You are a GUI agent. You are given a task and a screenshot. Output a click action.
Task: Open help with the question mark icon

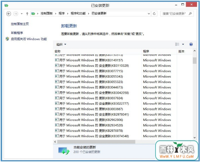coord(191,44)
